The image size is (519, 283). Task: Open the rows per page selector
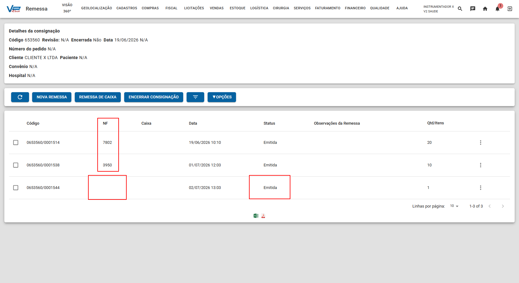point(454,206)
